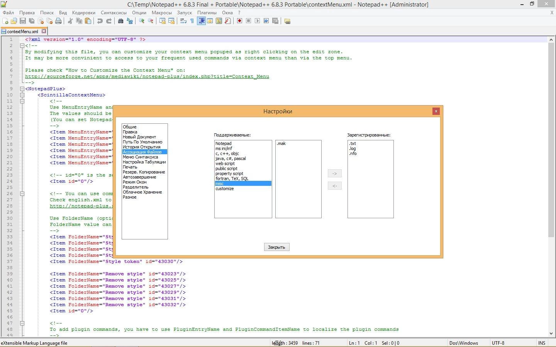Image resolution: width=556 pixels, height=347 pixels.
Task: Click the Save All toolbar icon
Action: coord(32,21)
